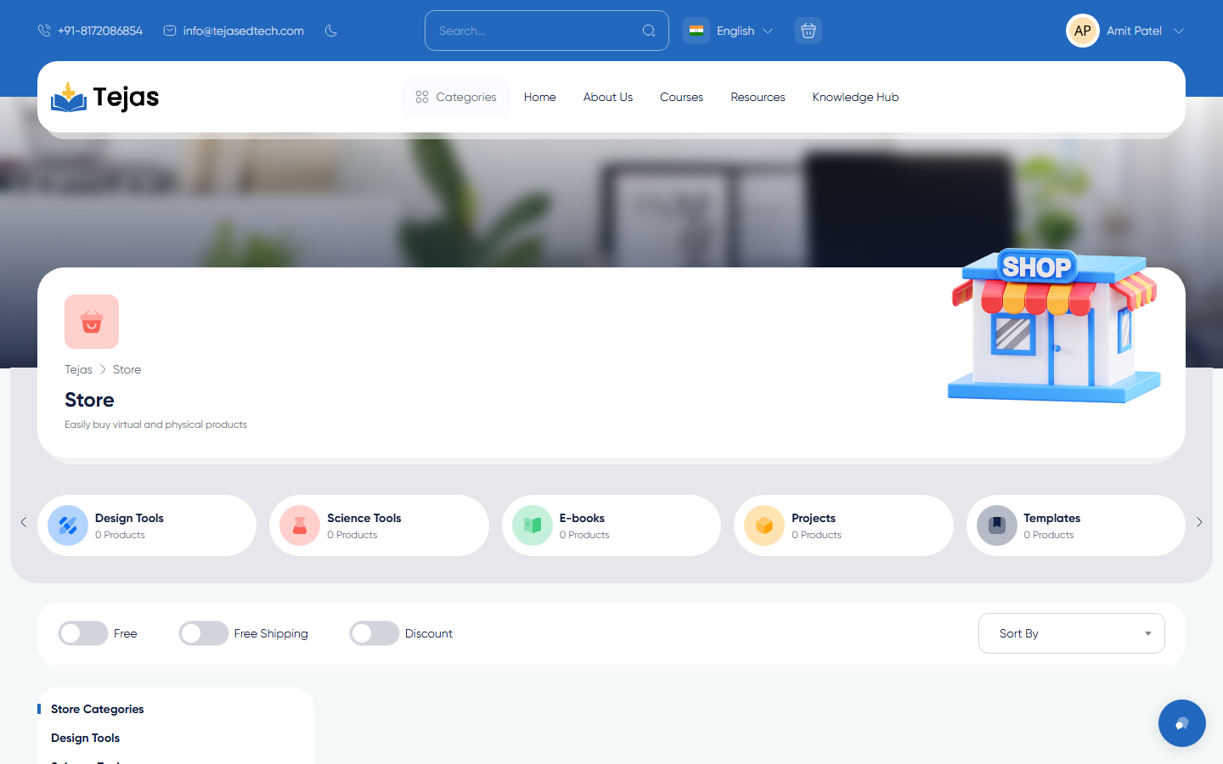Click the phone icon in top bar

[x=44, y=31]
